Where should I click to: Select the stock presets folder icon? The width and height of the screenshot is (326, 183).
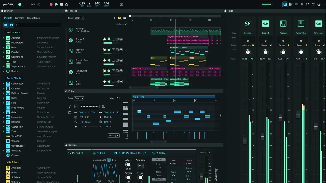point(6,25)
